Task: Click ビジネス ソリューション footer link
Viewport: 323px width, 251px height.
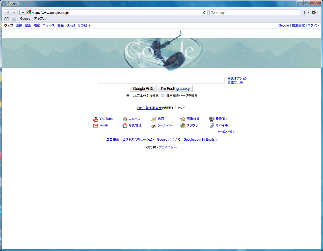Action: 138,140
